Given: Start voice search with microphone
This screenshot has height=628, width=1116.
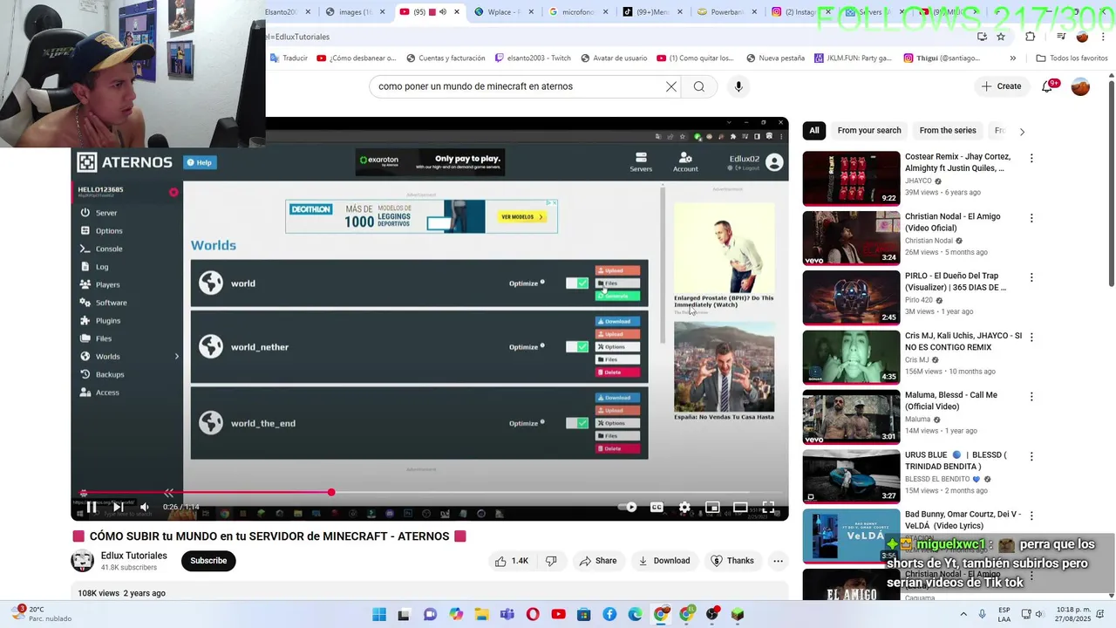Looking at the screenshot, I should click(738, 86).
